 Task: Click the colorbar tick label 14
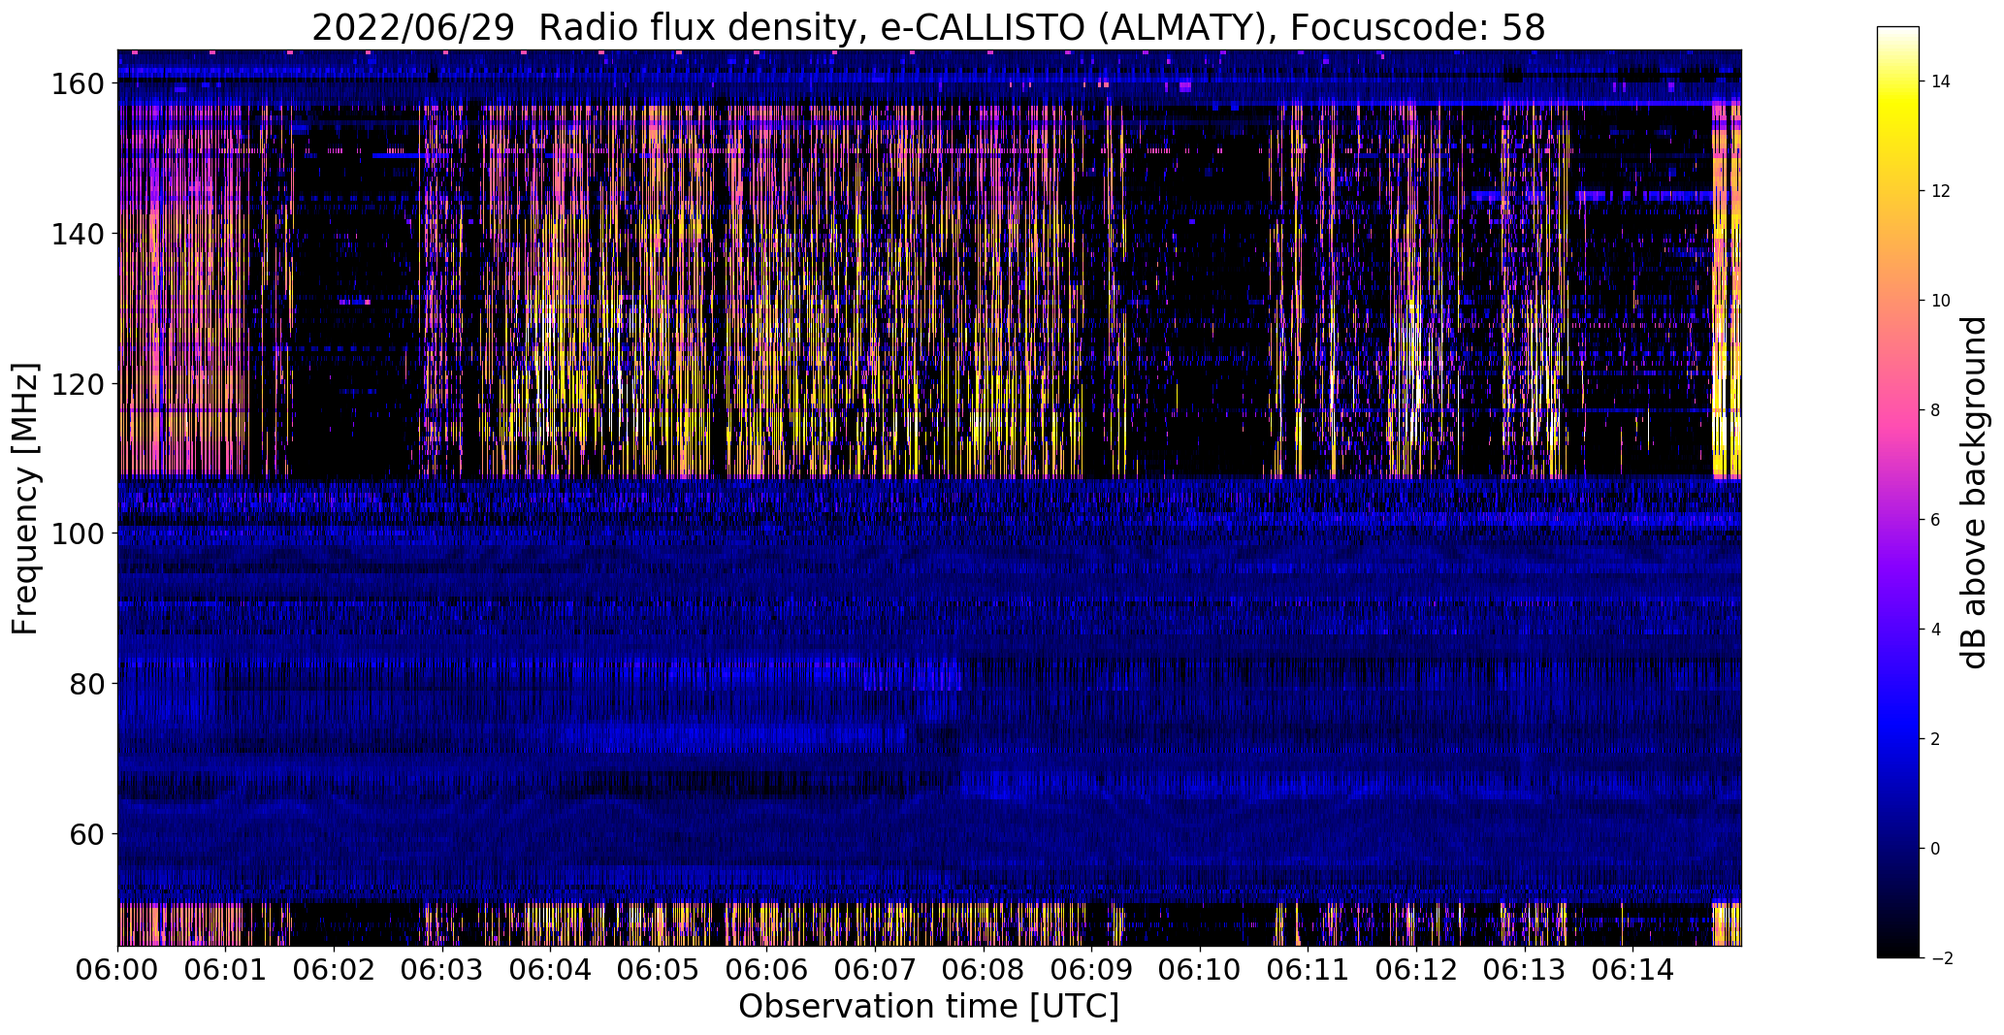click(x=1941, y=81)
